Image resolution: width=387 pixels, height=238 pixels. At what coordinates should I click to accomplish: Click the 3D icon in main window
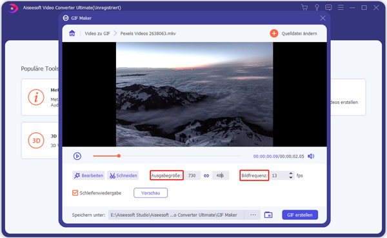(36, 141)
